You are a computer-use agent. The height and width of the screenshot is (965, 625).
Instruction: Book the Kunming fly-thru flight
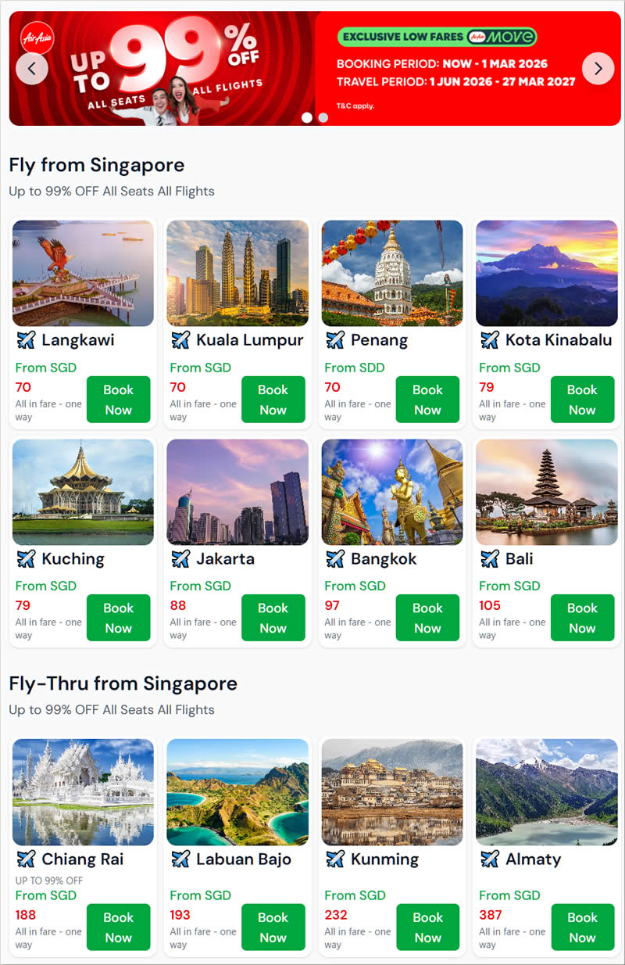[427, 927]
